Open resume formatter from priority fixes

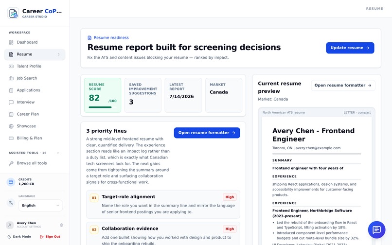click(x=207, y=133)
